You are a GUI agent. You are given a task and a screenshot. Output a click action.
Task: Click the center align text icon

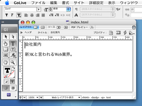(32, 15)
